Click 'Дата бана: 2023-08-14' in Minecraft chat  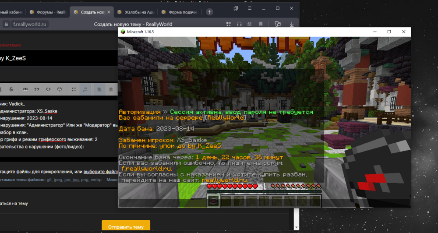tap(156, 129)
